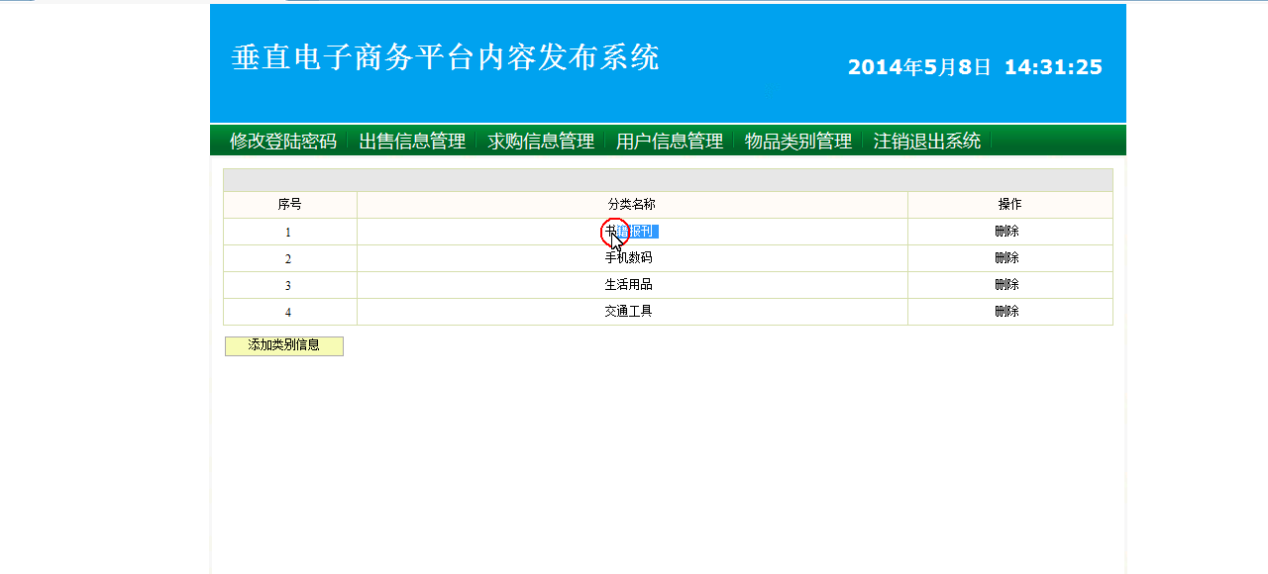The image size is (1268, 574).
Task: Open 用户信息管理 menu item
Action: point(670,141)
